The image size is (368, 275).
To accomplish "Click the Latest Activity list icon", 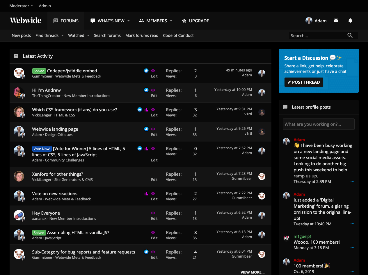I will [x=16, y=56].
